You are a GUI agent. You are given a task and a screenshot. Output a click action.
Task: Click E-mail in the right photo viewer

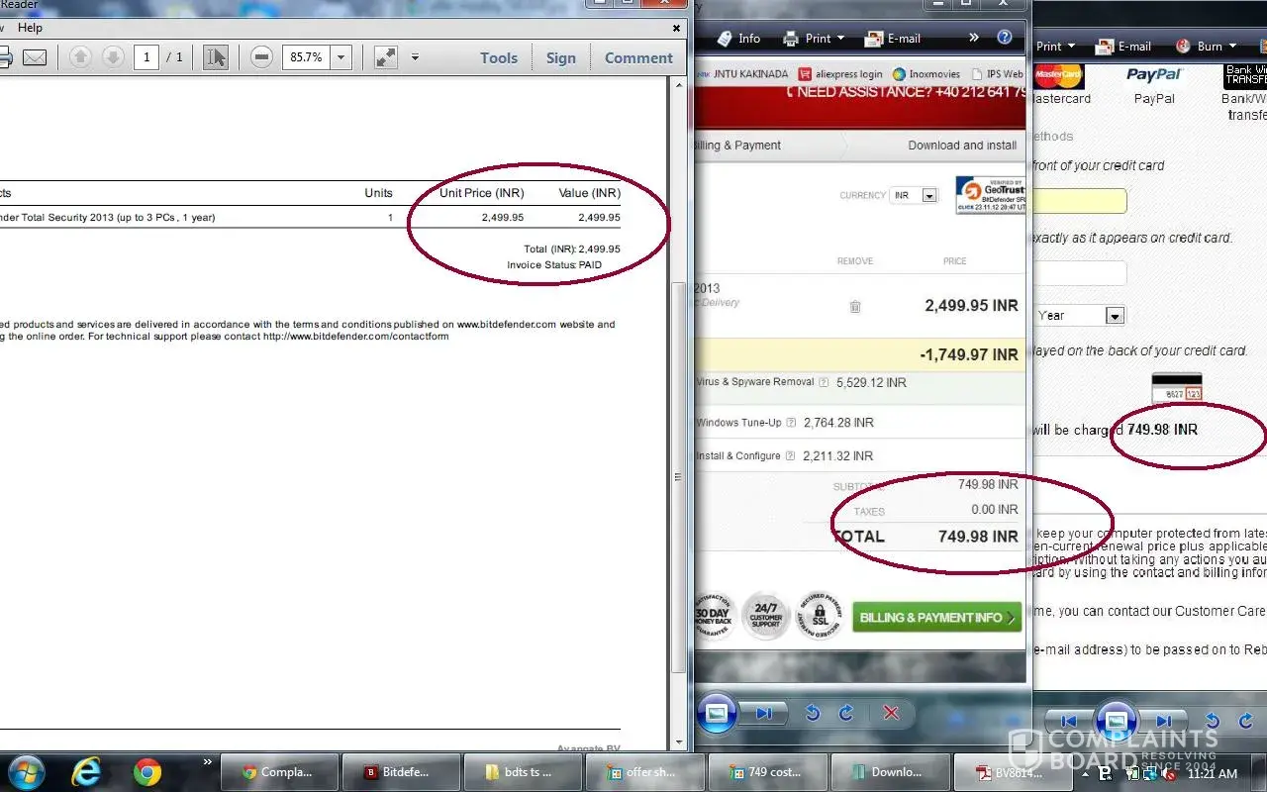coord(1122,47)
